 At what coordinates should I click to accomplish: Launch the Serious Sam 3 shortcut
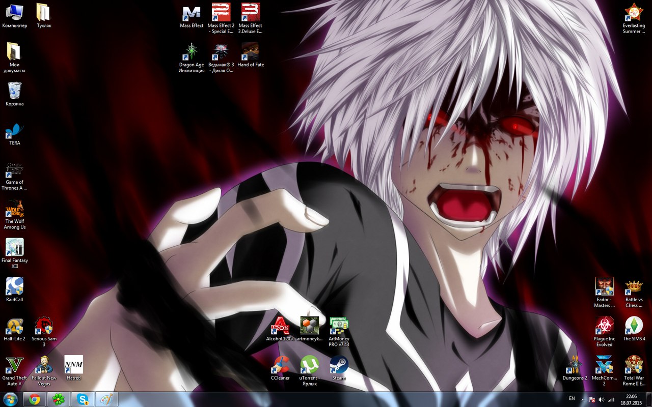44,332
